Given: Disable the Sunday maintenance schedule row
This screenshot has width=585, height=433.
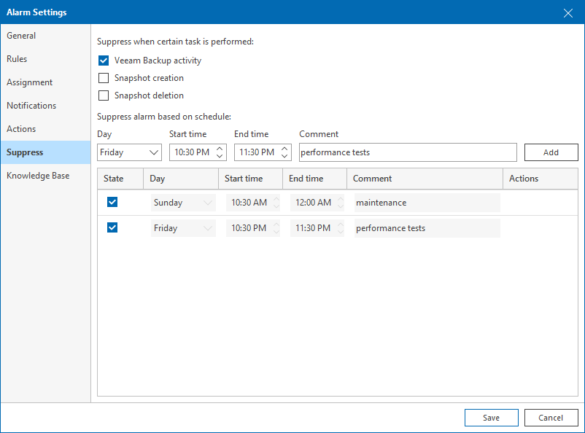Looking at the screenshot, I should click(x=112, y=202).
